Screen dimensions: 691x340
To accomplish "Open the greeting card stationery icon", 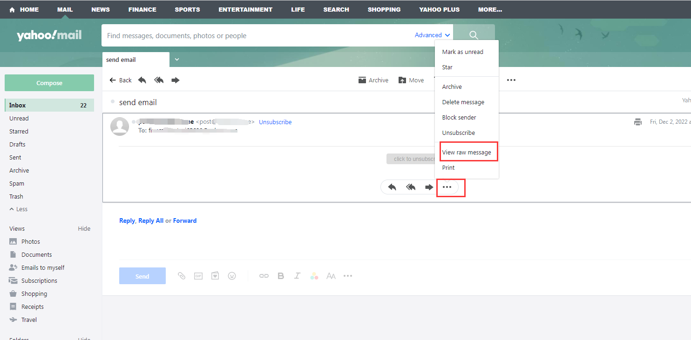I will (215, 276).
